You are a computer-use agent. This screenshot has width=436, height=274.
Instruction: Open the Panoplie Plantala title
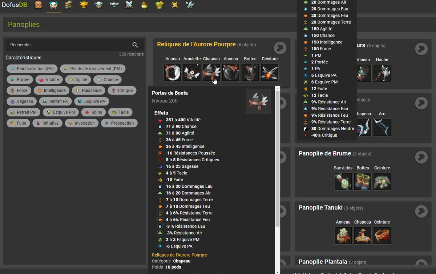322,262
